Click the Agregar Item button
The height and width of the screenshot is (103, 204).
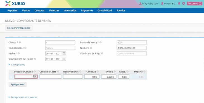(x=18, y=84)
